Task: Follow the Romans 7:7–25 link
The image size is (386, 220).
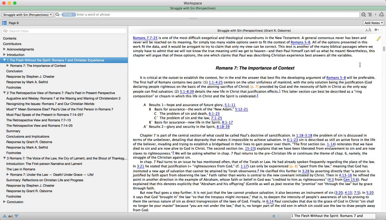Action: [x=145, y=38]
